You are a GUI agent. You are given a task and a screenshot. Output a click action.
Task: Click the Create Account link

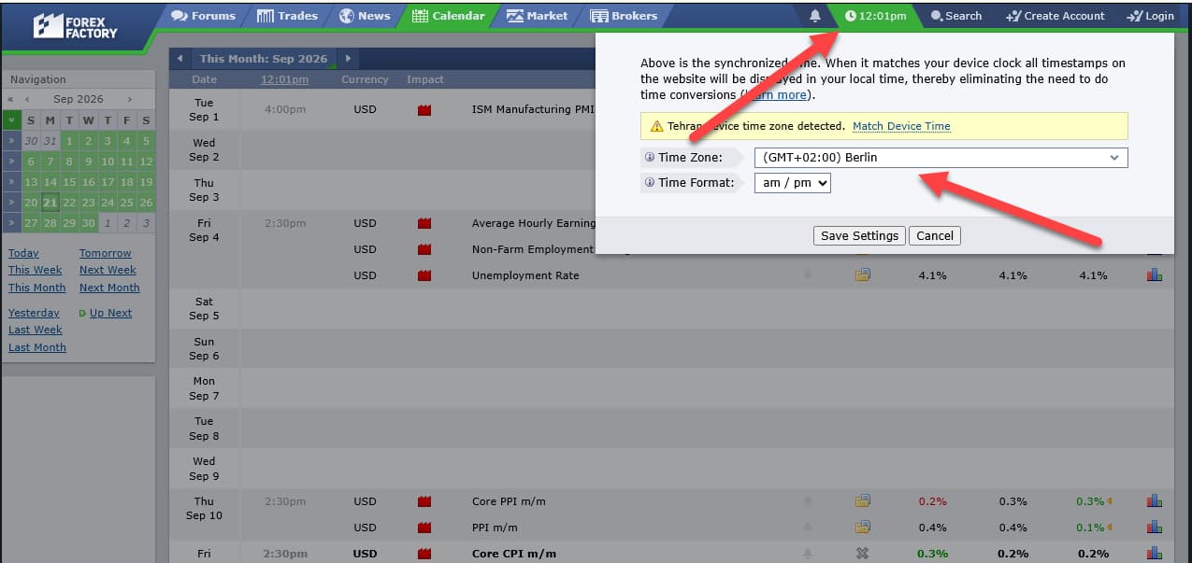[x=1055, y=16]
